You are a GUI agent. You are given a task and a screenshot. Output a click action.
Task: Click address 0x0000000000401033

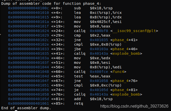29,49
